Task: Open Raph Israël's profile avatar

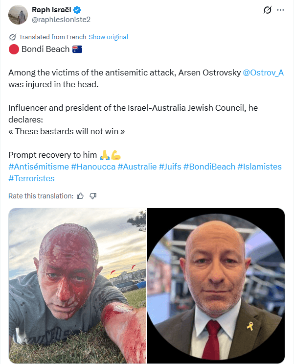Action: (x=18, y=15)
